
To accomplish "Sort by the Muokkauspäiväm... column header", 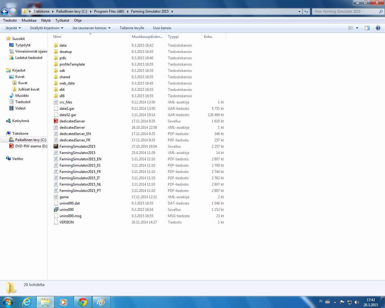I will pyautogui.click(x=148, y=37).
